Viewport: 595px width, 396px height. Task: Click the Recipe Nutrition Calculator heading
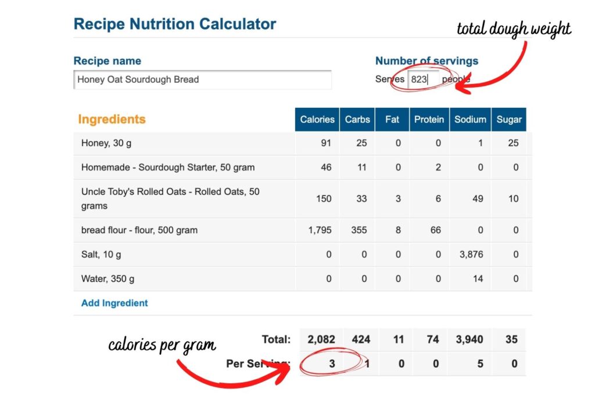pyautogui.click(x=175, y=24)
